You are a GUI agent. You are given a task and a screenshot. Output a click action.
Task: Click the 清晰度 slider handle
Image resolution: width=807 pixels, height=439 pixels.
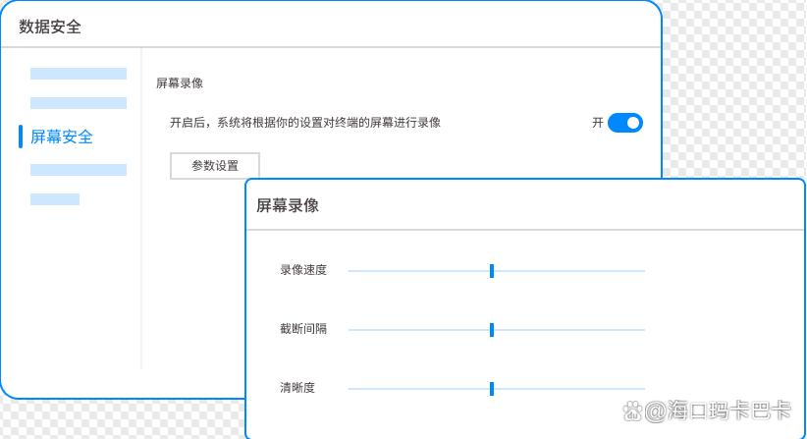491,389
